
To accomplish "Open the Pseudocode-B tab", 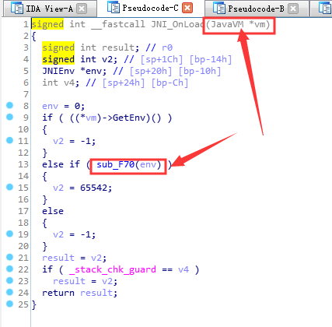I will [x=256, y=9].
